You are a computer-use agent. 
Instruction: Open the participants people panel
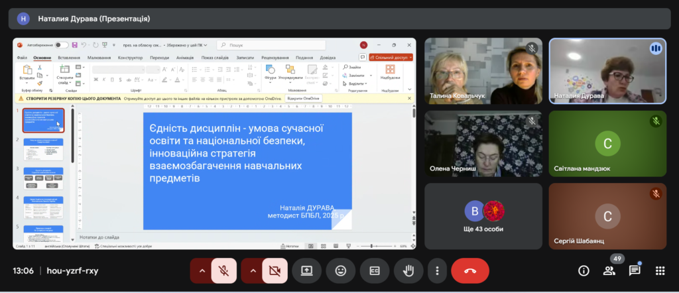pyautogui.click(x=609, y=270)
